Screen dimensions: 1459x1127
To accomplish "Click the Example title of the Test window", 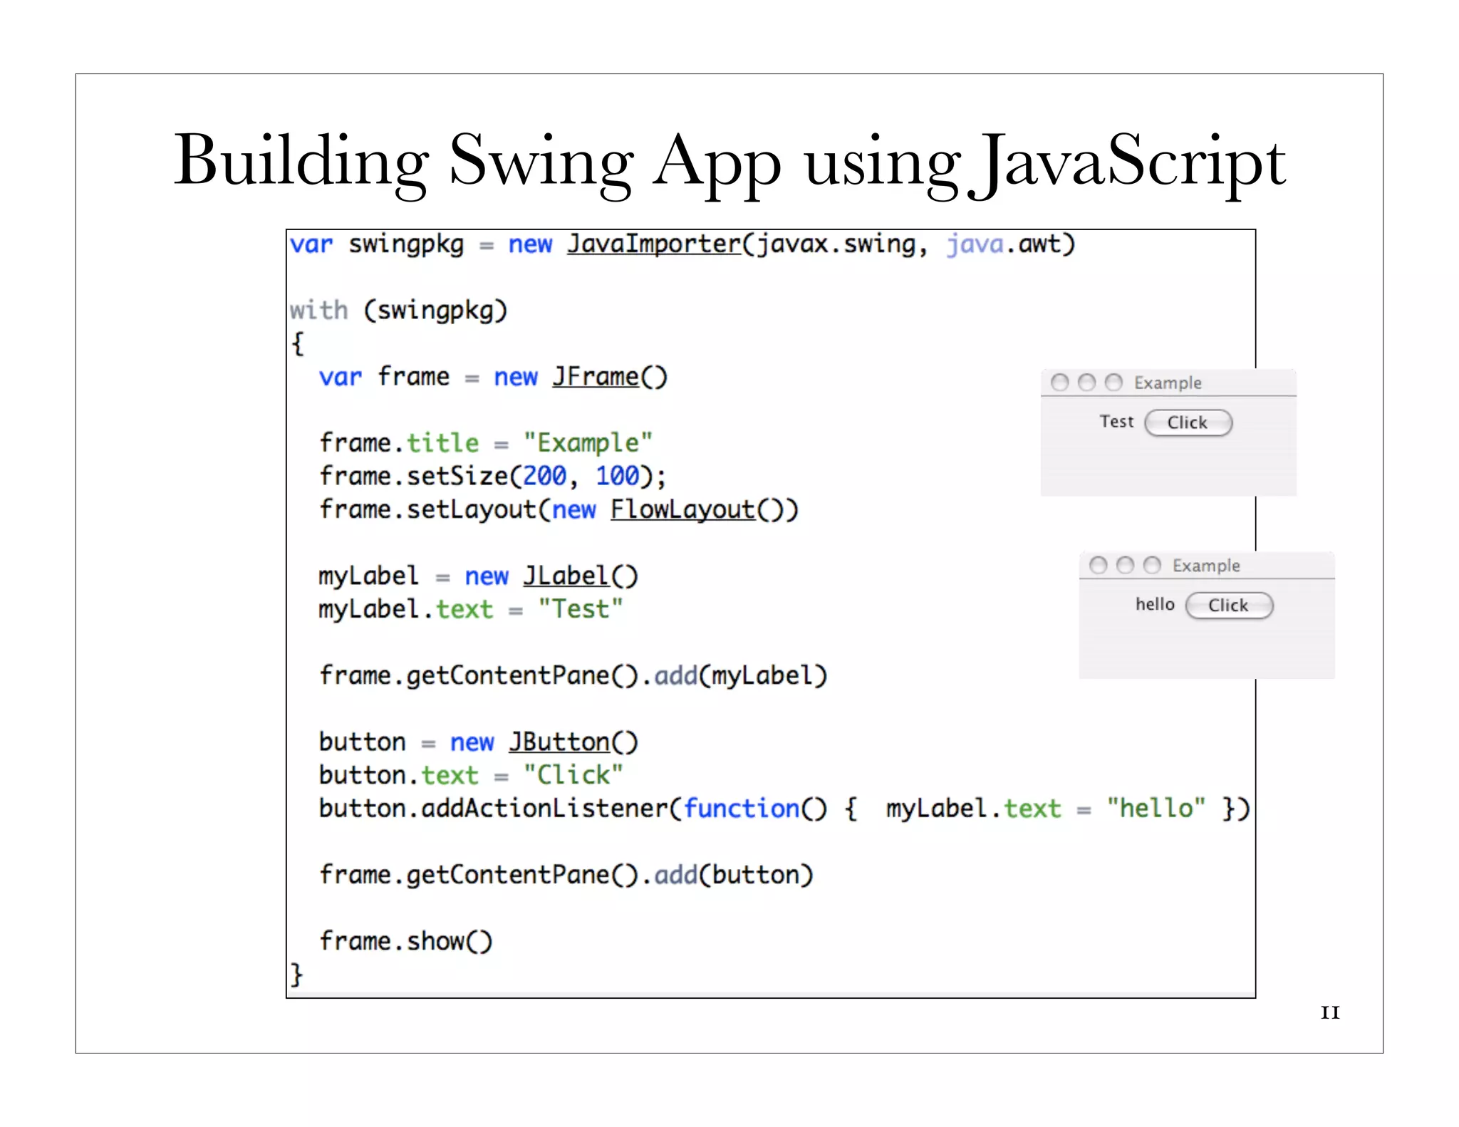I will point(1168,383).
